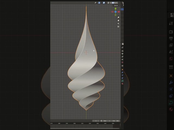Open the gizmo settings dropdown arrow
The height and width of the screenshot is (130, 174).
point(101,3)
